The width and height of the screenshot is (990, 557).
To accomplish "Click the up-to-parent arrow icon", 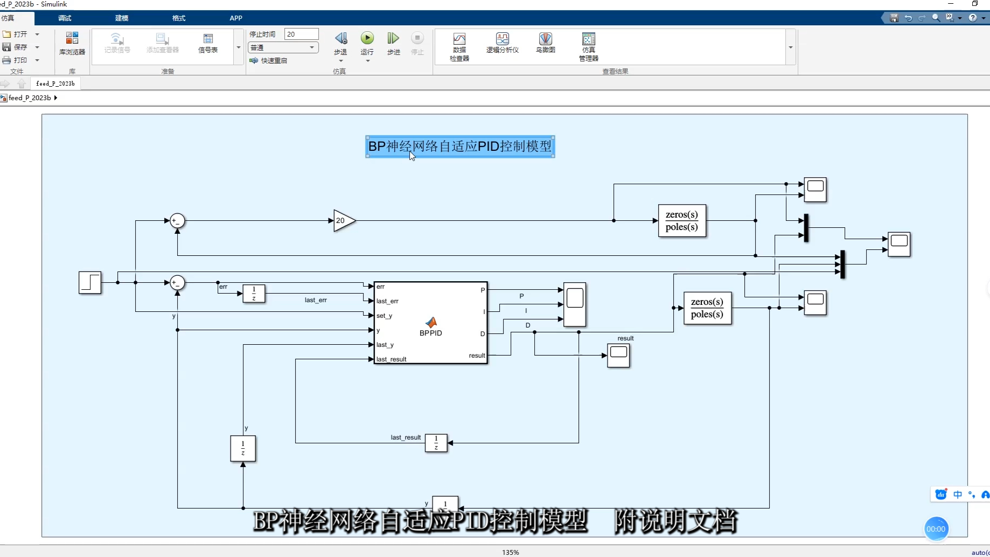I will 22,83.
